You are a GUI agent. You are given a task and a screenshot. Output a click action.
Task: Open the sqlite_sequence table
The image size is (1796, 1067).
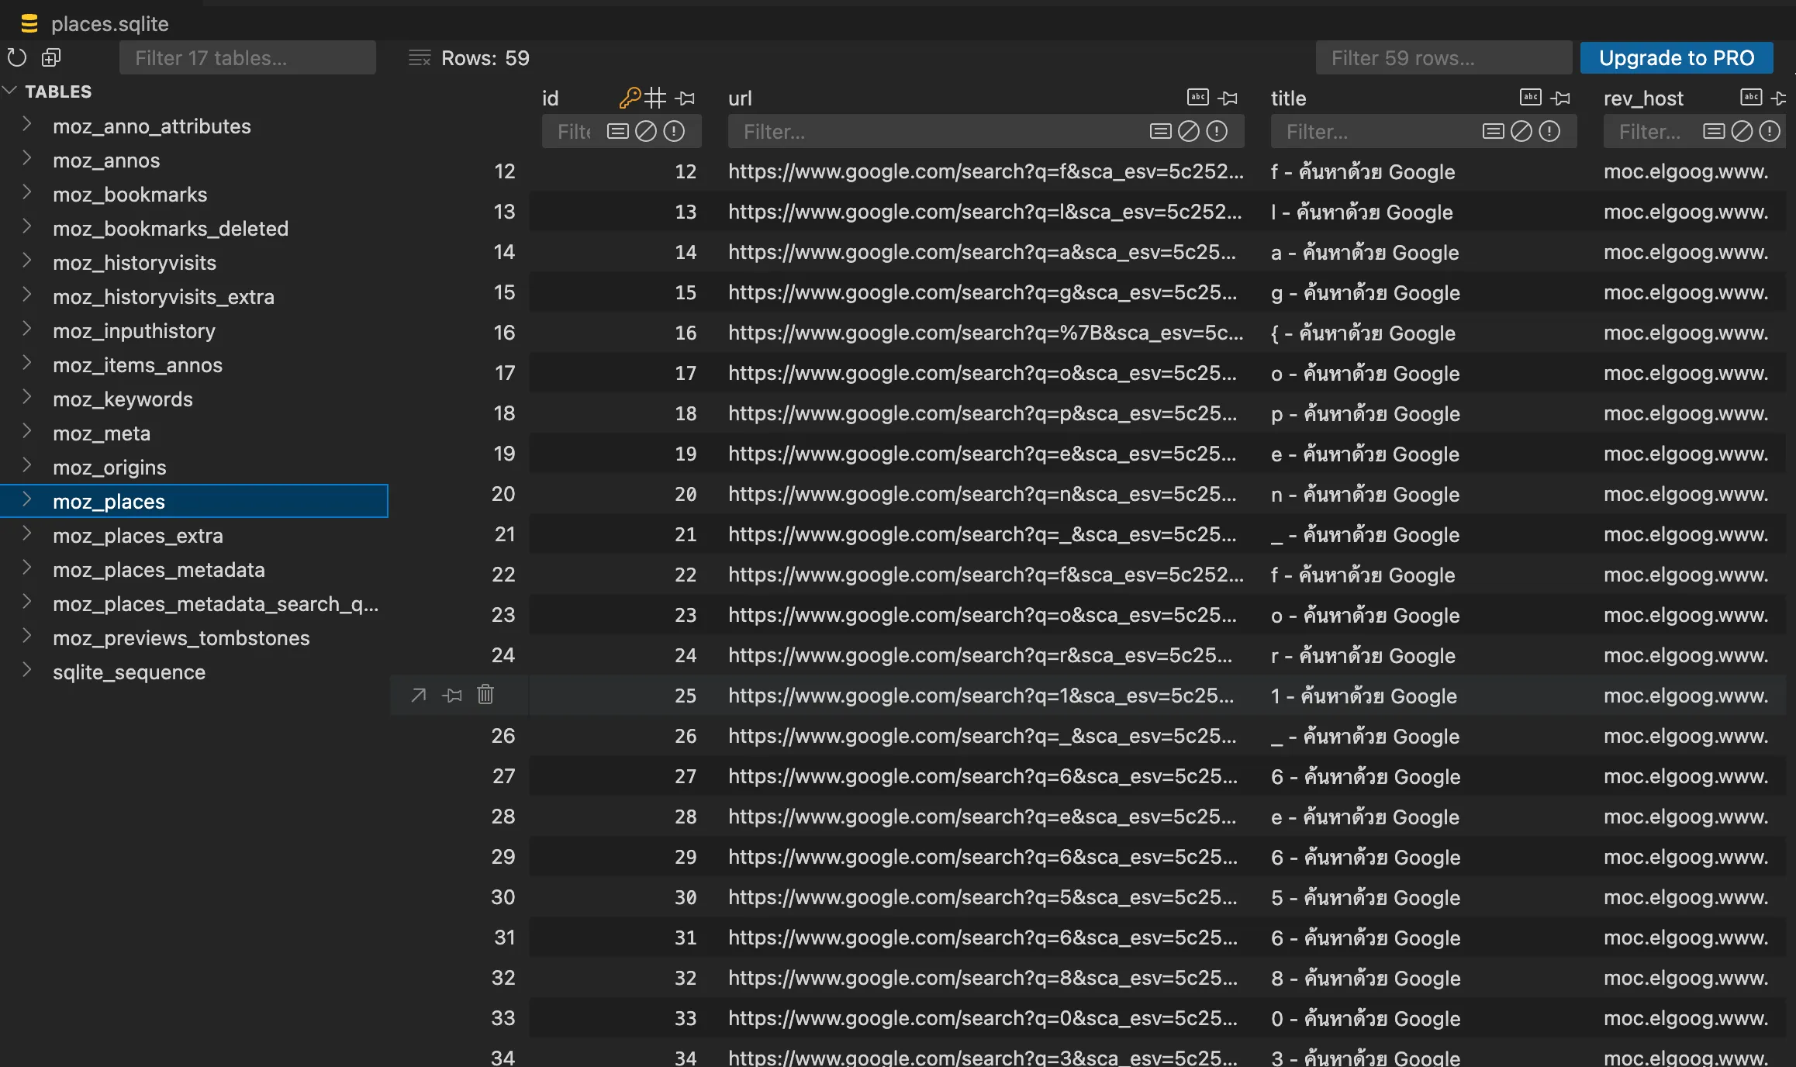point(129,672)
